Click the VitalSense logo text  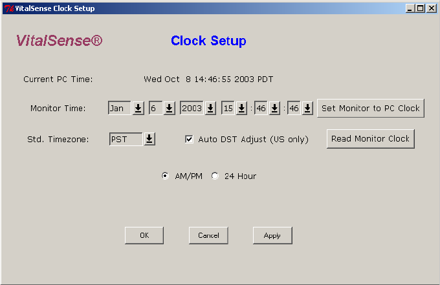60,41
